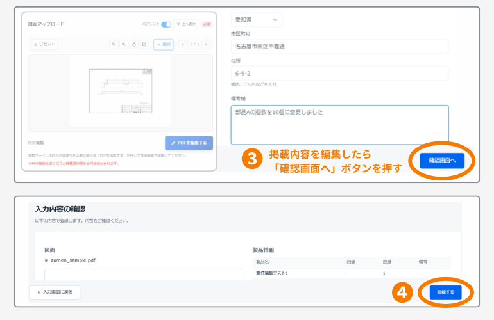Image resolution: width=494 pixels, height=320 pixels.
Task: Click the 住所 field containing 6-9-2
Action: click(x=339, y=74)
